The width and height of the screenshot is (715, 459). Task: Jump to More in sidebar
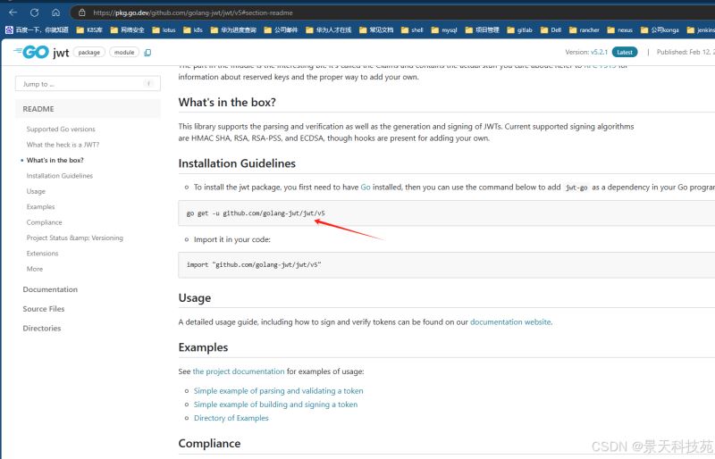[x=35, y=269]
